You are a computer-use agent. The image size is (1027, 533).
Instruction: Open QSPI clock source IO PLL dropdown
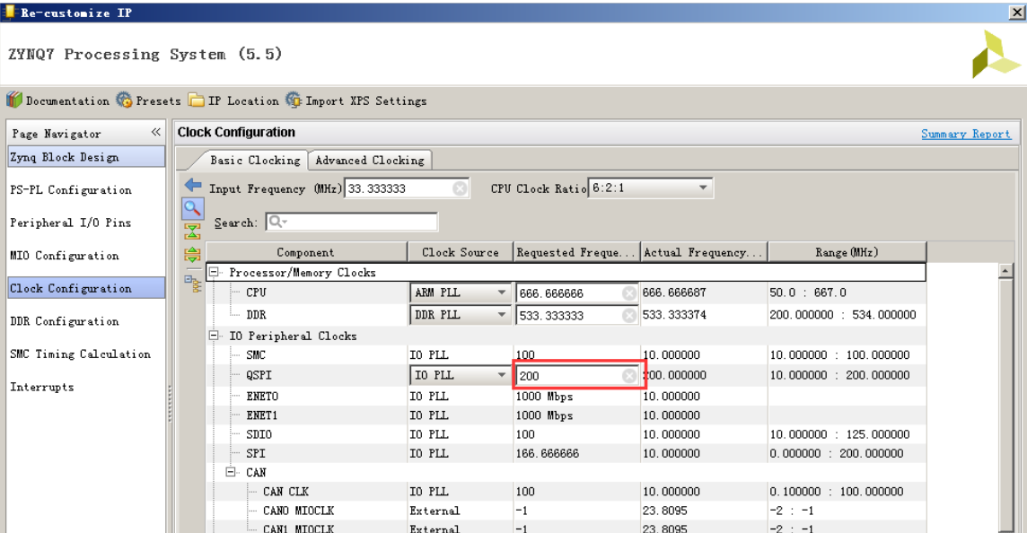502,375
